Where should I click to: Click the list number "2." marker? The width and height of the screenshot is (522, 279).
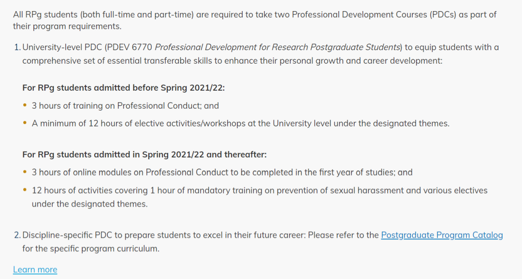pyautogui.click(x=17, y=235)
